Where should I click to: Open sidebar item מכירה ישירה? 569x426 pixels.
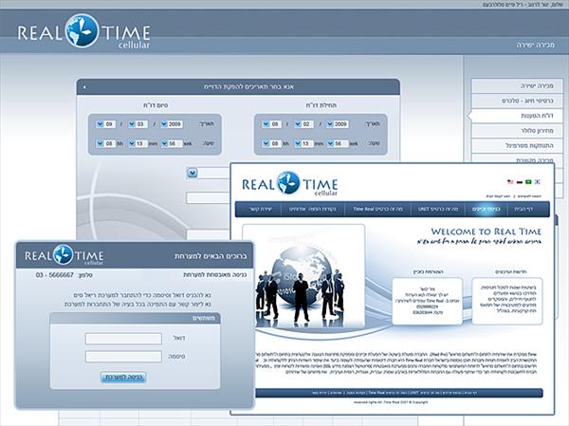[x=517, y=86]
